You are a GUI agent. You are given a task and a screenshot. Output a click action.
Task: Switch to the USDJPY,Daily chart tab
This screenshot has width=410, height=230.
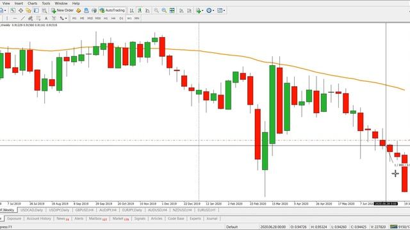coord(59,210)
